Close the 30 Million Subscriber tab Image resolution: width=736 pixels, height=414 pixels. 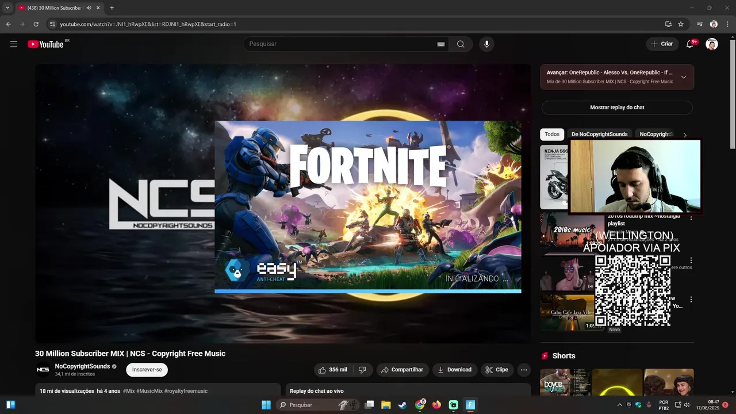(98, 8)
